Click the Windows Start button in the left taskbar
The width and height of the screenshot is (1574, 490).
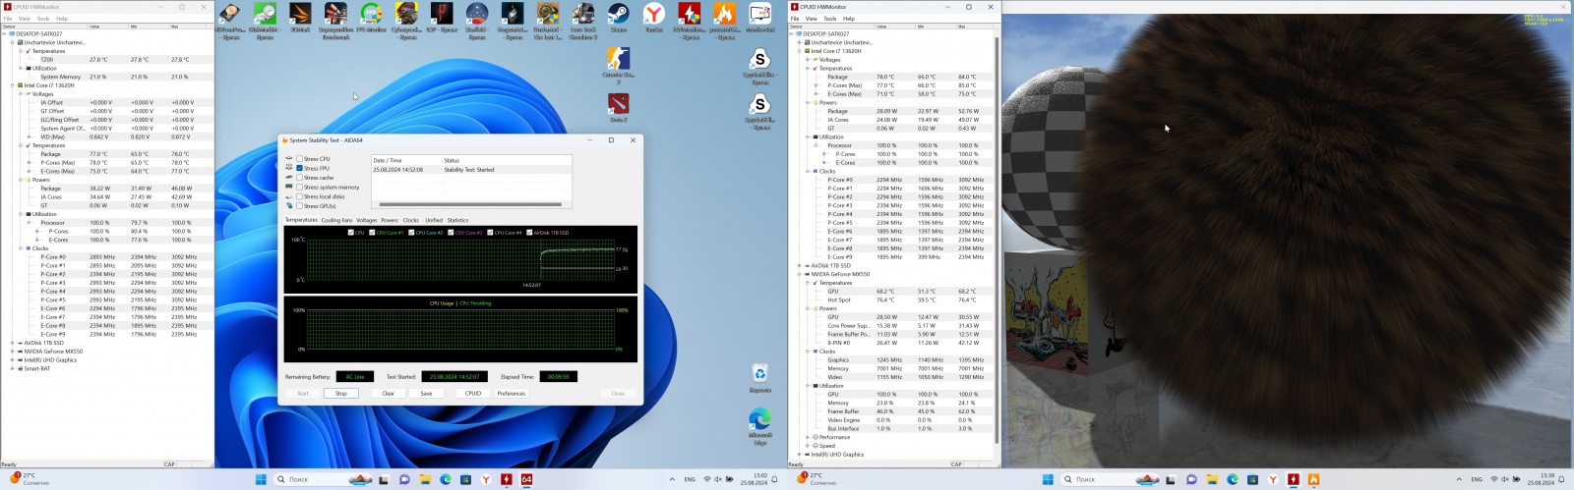pyautogui.click(x=262, y=479)
